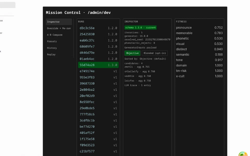Viewport: 250px width, 156px height.
Task: Click the phonetic fitness row
Action: click(x=199, y=38)
